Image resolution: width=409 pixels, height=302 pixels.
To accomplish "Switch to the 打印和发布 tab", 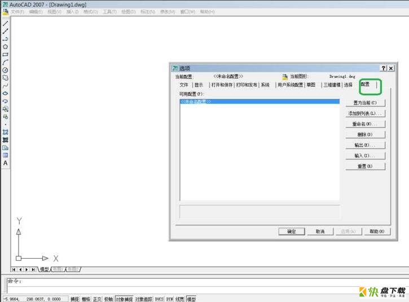I will point(247,85).
